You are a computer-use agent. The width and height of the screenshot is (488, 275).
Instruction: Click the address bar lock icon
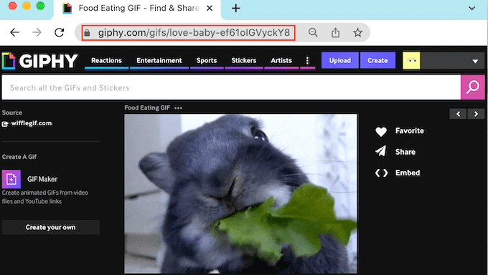coord(87,33)
